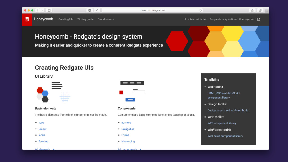This screenshot has height=162, width=288.
Task: Click the Toolkits panel title
Action: 211,80
